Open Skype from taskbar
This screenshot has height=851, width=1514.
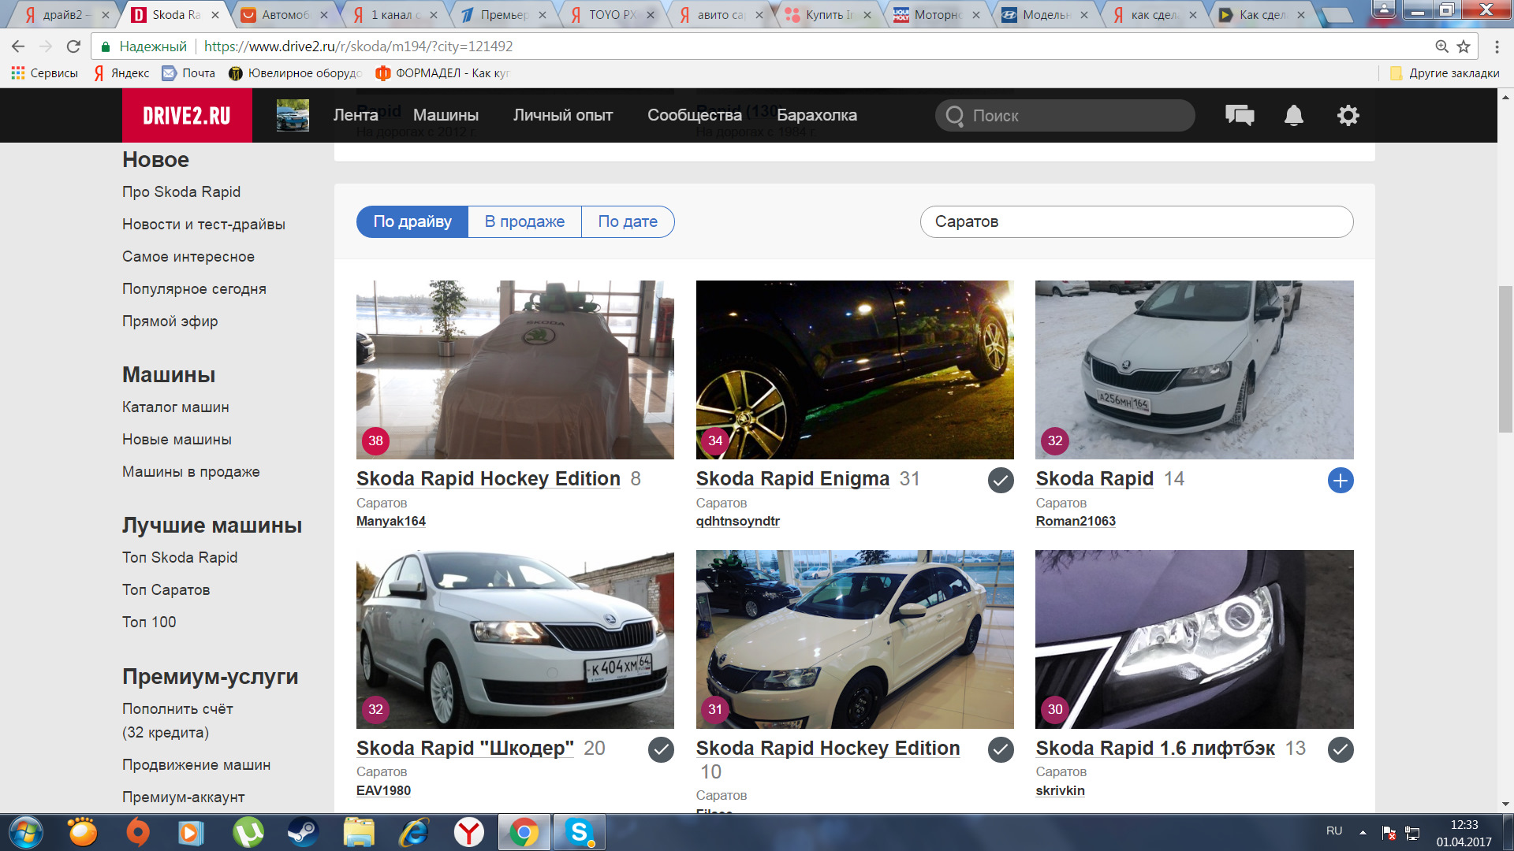579,832
